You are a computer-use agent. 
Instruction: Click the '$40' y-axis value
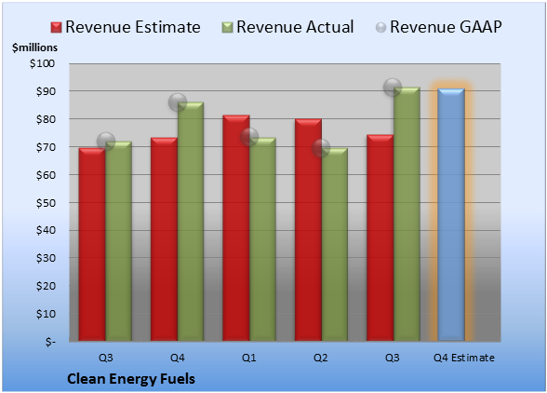46,230
